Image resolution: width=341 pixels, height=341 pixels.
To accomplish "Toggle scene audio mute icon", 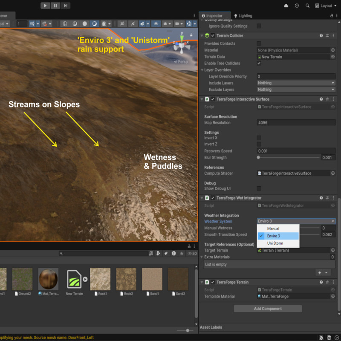I will (x=122, y=24).
